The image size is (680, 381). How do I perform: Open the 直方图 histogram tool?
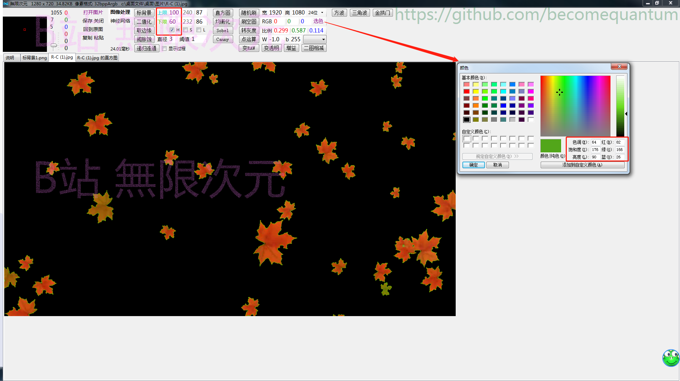click(x=223, y=12)
